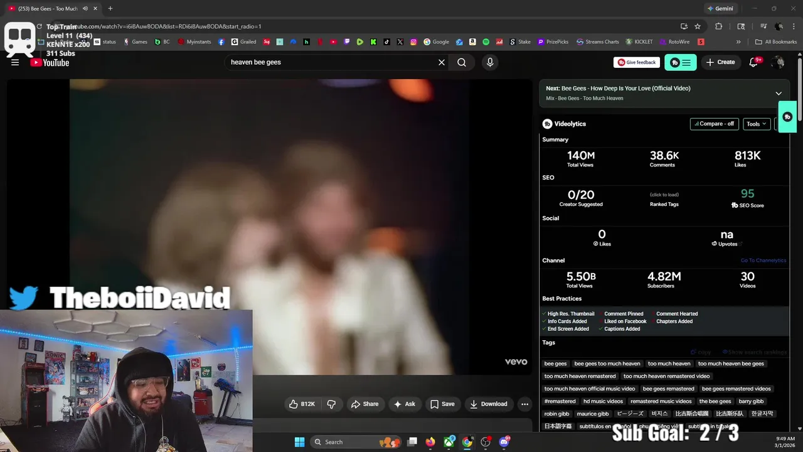Select the 'bee gees' tag
This screenshot has width=803, height=452.
tap(556, 363)
